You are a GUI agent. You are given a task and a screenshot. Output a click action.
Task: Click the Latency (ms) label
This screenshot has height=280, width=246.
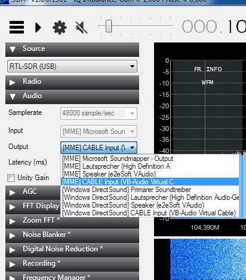27,162
